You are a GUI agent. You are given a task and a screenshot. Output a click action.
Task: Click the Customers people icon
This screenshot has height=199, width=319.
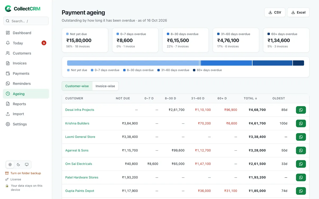(8, 53)
